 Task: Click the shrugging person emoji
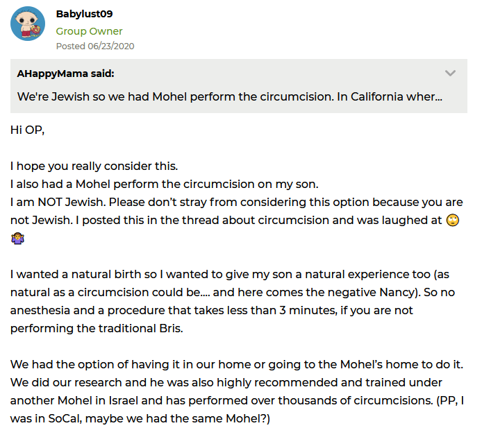pos(17,239)
